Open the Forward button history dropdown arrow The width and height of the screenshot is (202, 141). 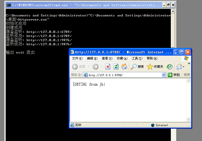tap(102, 67)
